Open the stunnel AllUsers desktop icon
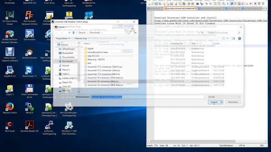Screen dimensions: 271x152 (x=29, y=53)
